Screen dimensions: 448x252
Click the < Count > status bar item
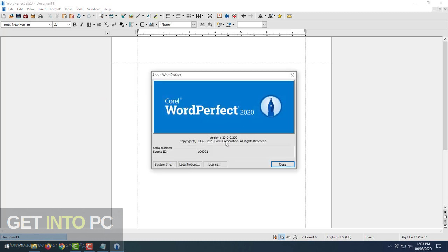pos(309,237)
